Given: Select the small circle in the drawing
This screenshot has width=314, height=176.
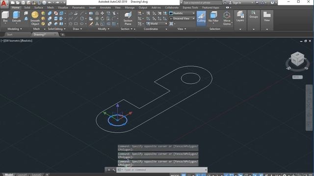Looking at the screenshot, I should click(190, 78).
